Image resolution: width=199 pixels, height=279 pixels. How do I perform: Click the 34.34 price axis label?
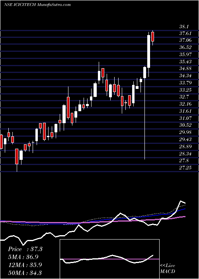(x=185, y=76)
